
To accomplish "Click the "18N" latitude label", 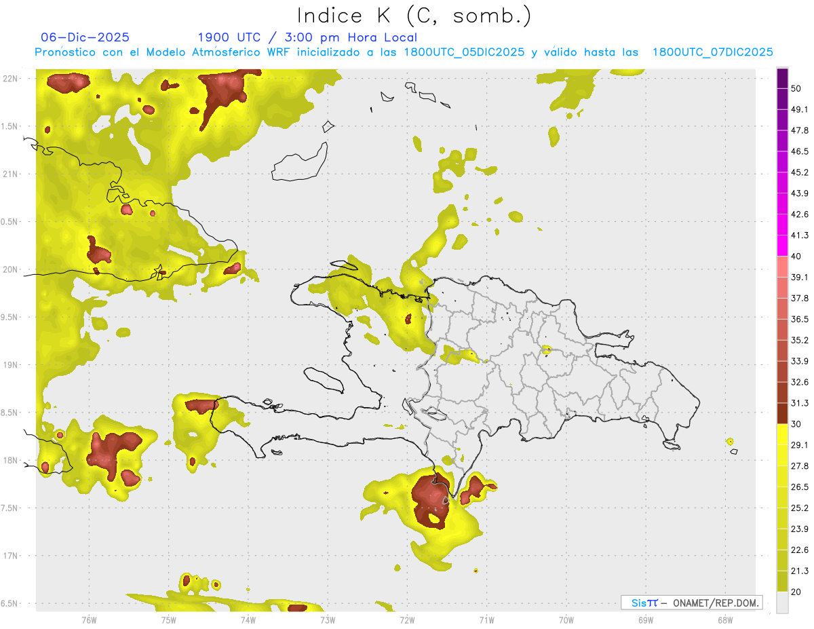I will [10, 461].
